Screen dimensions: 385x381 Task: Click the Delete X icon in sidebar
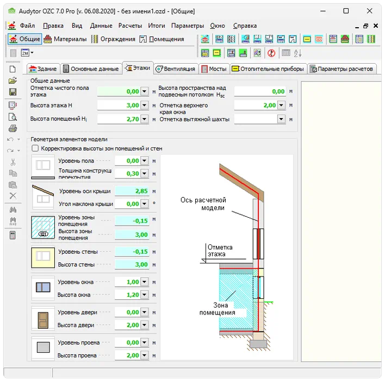(x=13, y=195)
